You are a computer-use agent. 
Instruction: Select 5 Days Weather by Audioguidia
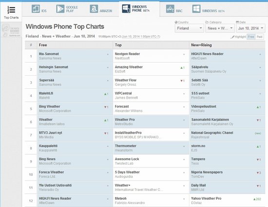127,172
